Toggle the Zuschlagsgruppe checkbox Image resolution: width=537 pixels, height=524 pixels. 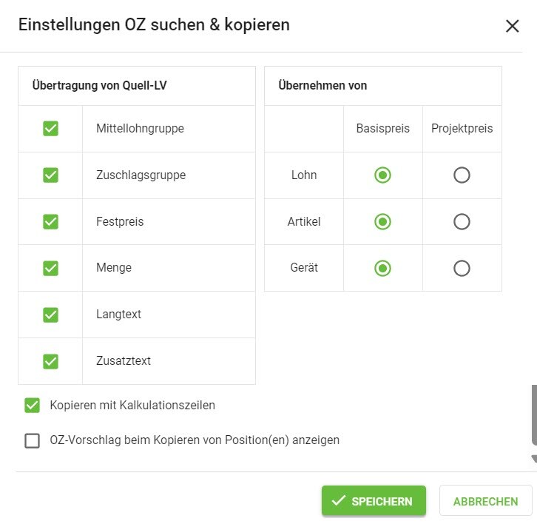[50, 175]
